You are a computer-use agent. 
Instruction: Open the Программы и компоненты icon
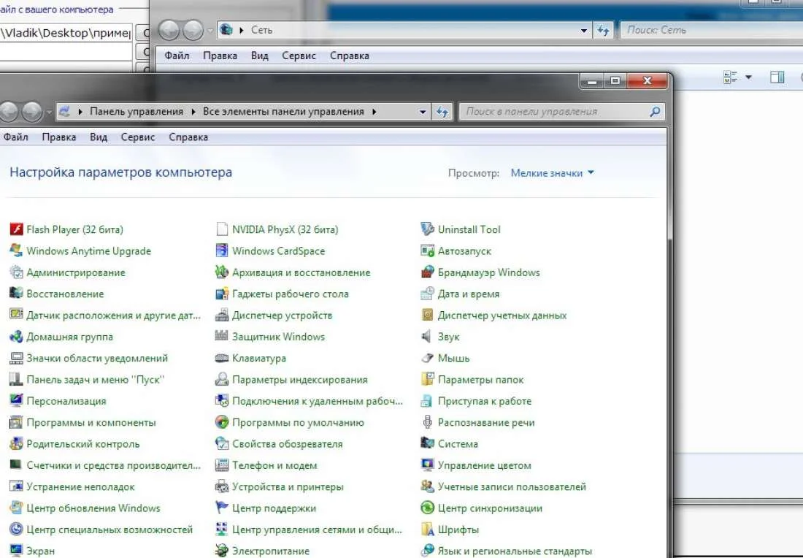click(16, 422)
